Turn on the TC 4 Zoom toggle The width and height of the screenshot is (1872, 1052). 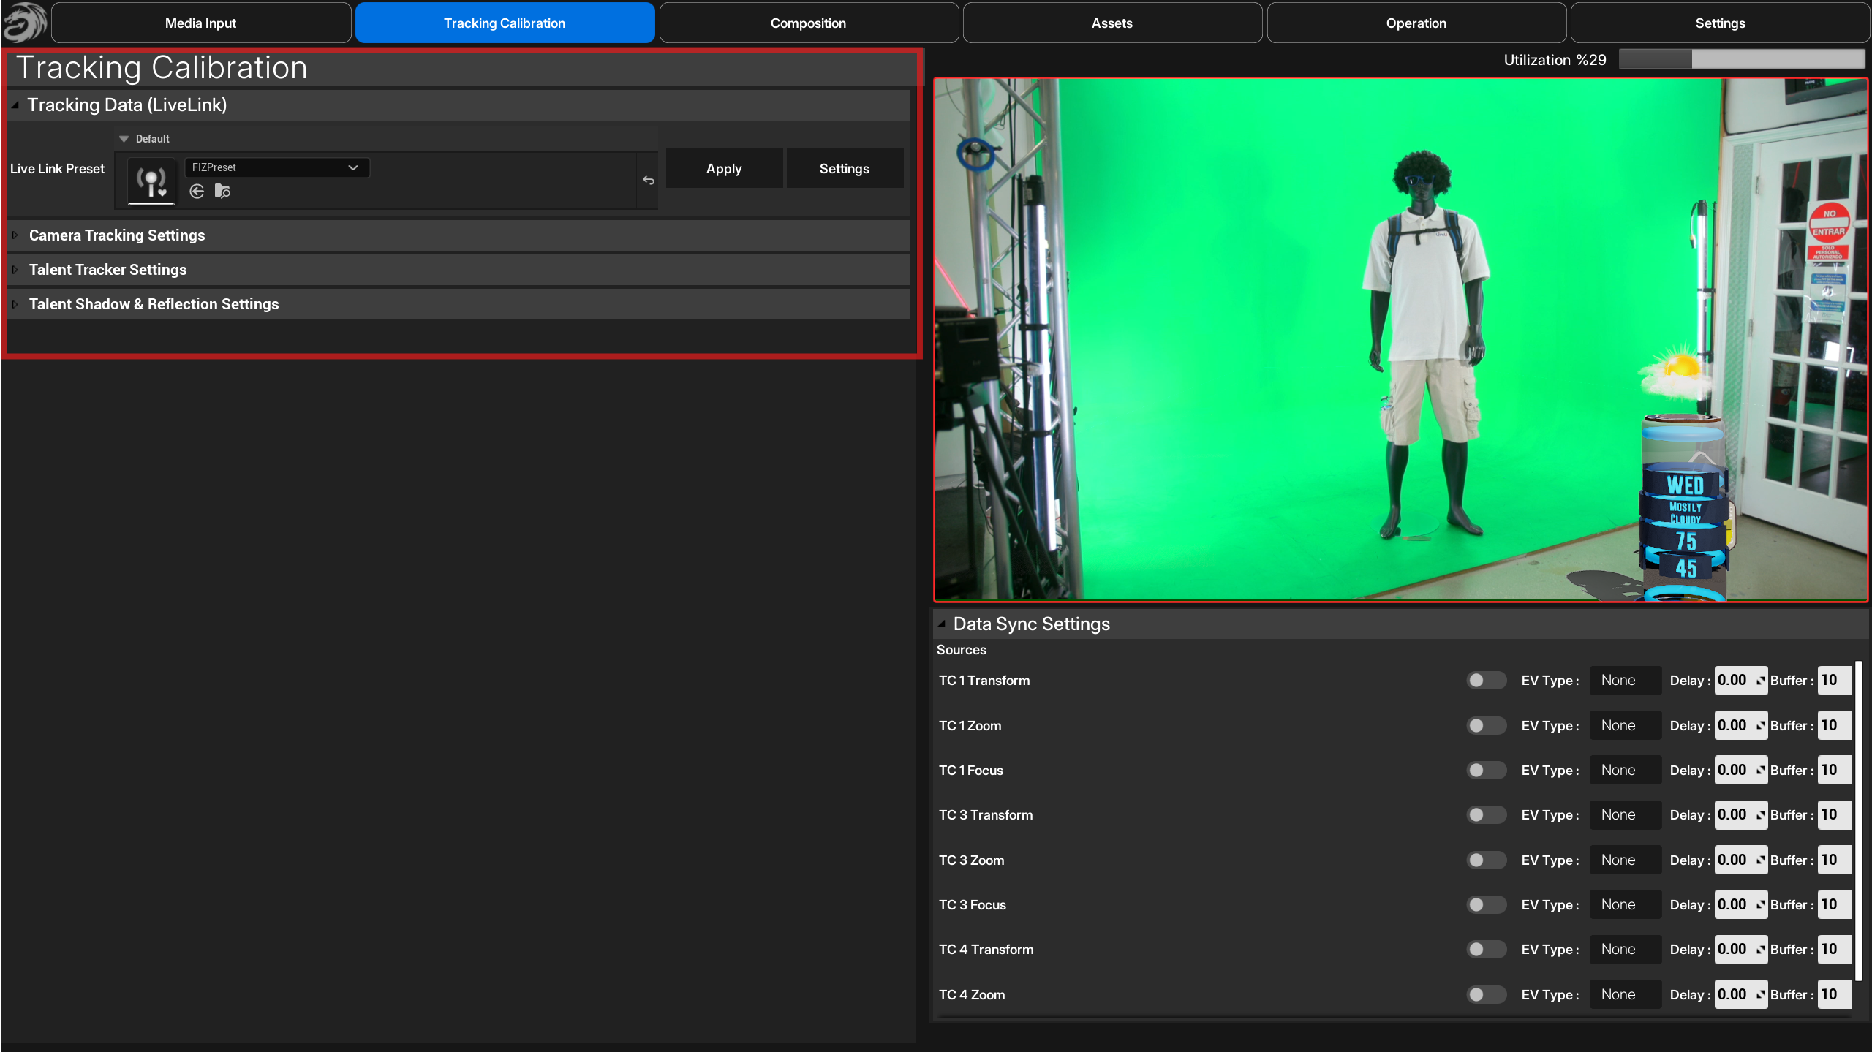tap(1486, 995)
